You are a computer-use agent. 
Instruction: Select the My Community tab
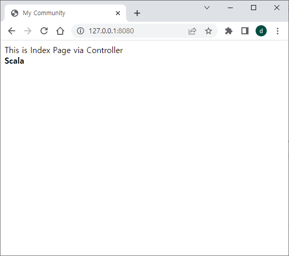click(x=65, y=13)
